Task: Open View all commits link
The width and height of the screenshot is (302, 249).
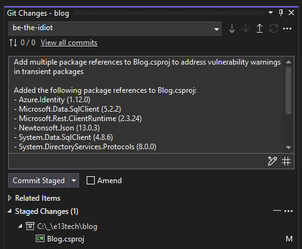Action: tap(69, 43)
